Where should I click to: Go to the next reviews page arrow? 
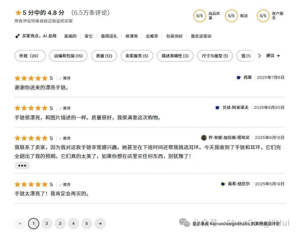(x=100, y=224)
